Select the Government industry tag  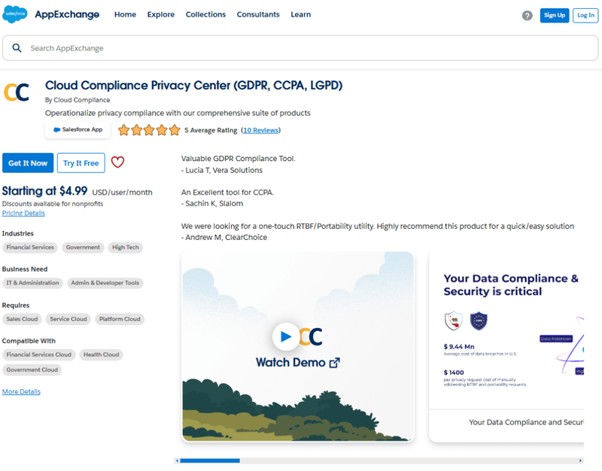pos(83,248)
